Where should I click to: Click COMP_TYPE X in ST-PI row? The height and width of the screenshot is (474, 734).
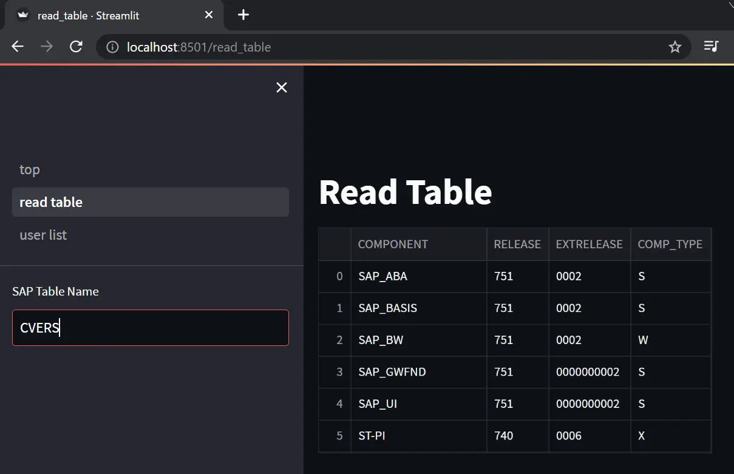point(671,436)
